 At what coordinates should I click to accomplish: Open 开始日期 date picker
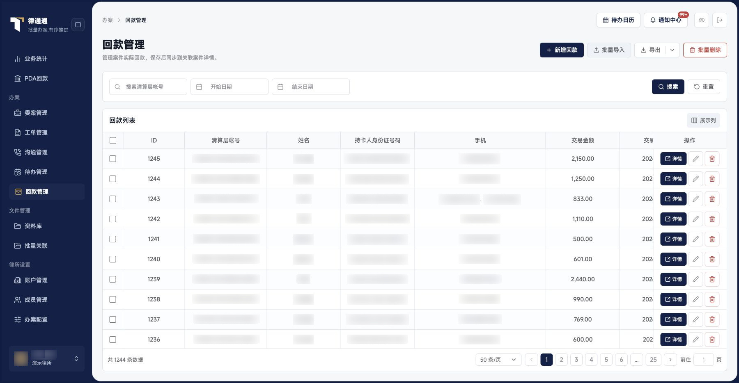[230, 87]
